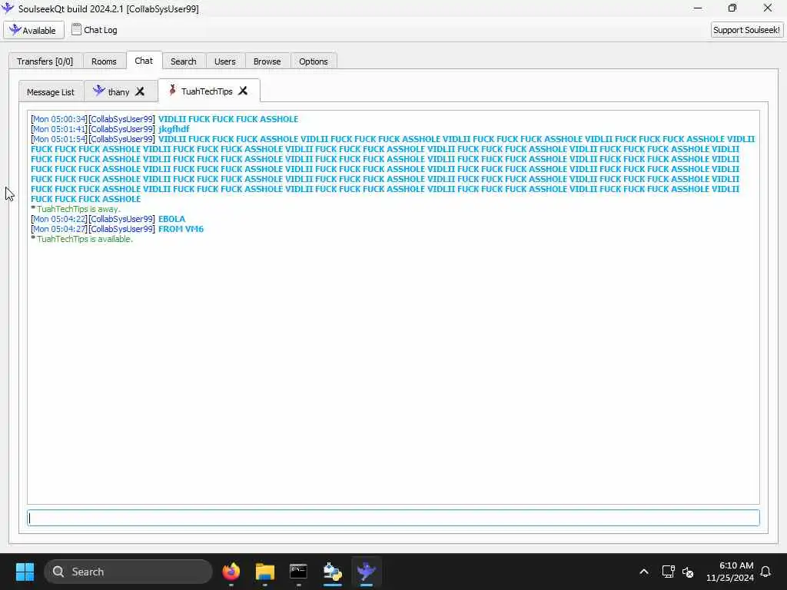787x590 pixels.
Task: Switch to the Transfers [0/0] tab
Action: point(45,61)
